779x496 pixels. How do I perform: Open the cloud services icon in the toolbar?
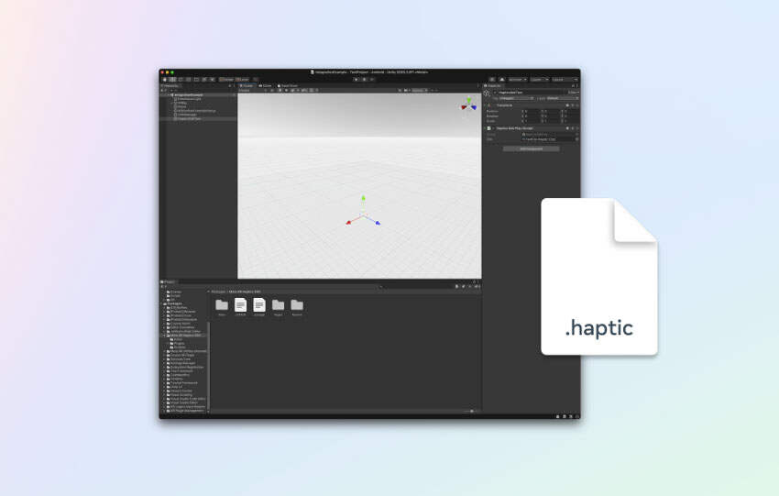[501, 79]
